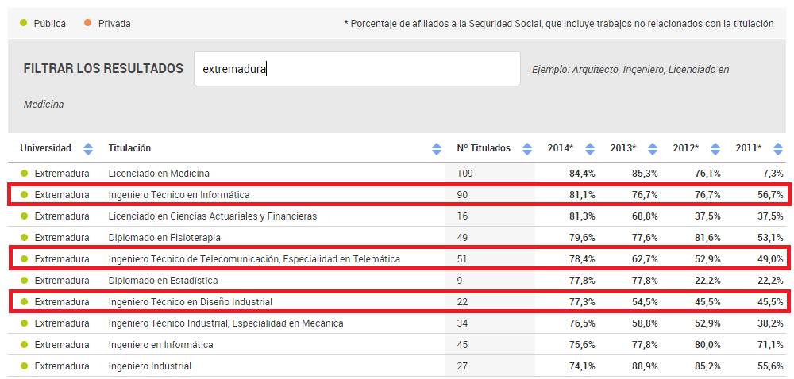The width and height of the screenshot is (794, 379).
Task: Click 88,9% value in Ingeniero Industrial row
Action: click(x=645, y=366)
